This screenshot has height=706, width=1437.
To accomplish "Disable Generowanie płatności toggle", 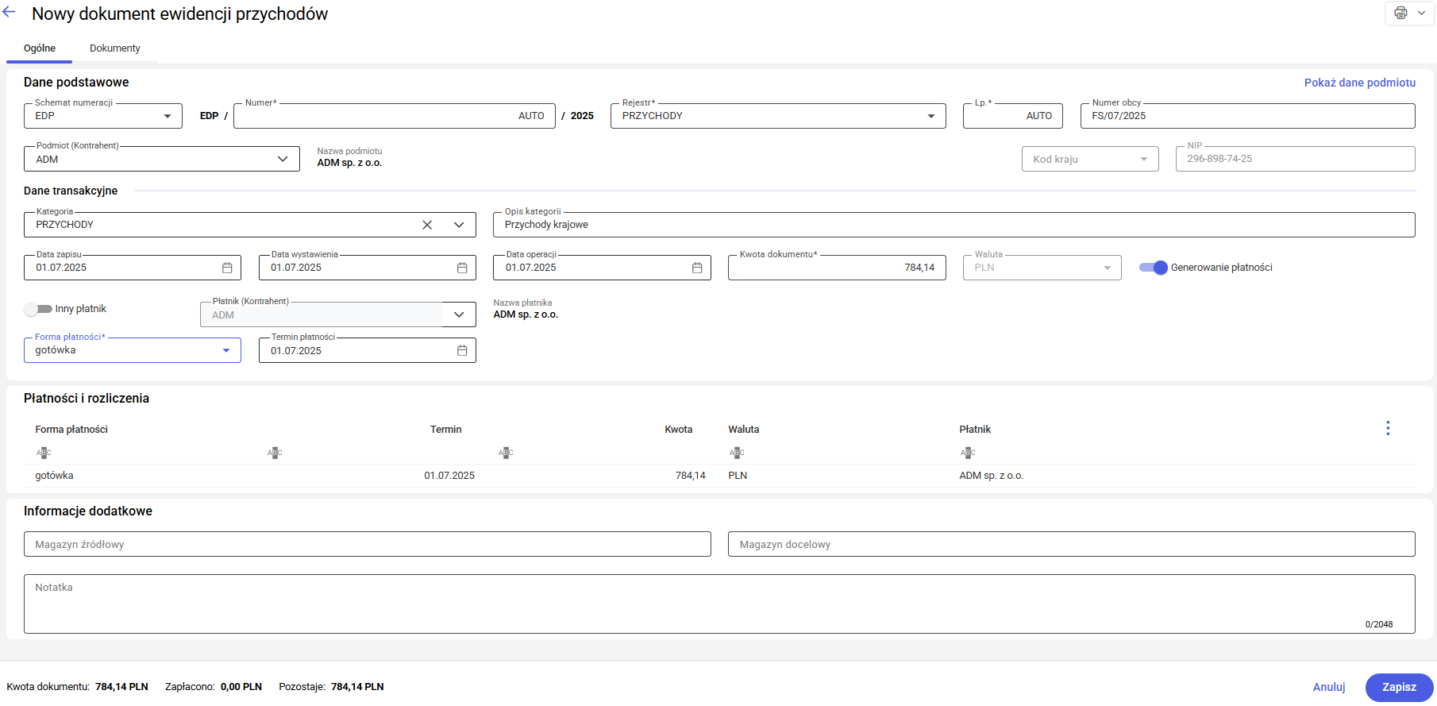I will coord(1154,268).
